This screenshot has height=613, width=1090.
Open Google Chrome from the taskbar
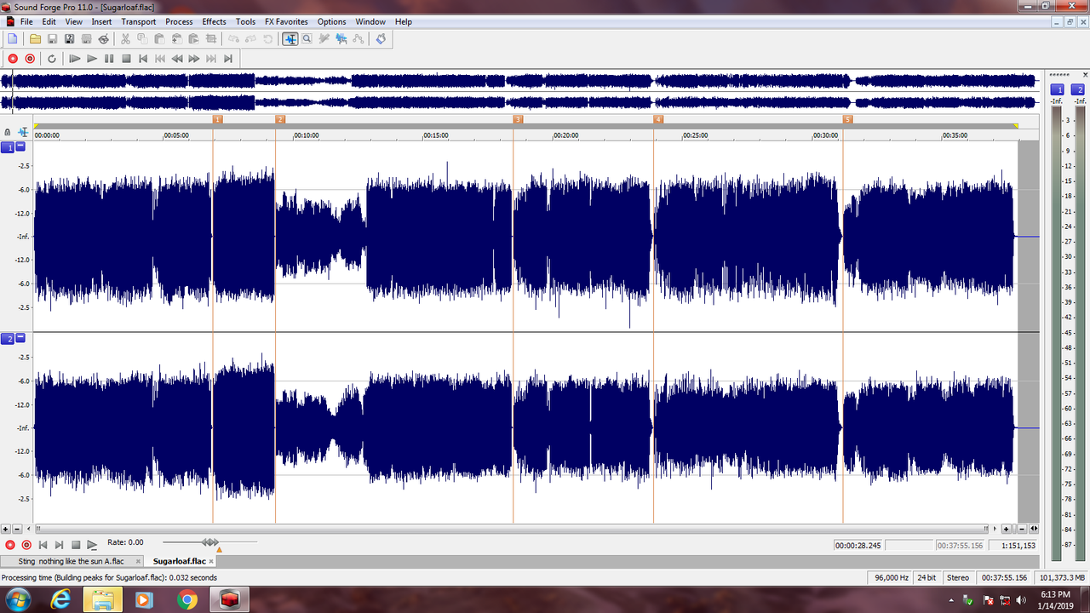click(x=186, y=599)
